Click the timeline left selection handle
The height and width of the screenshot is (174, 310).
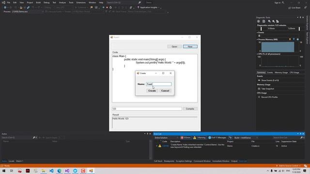[x=261, y=29]
